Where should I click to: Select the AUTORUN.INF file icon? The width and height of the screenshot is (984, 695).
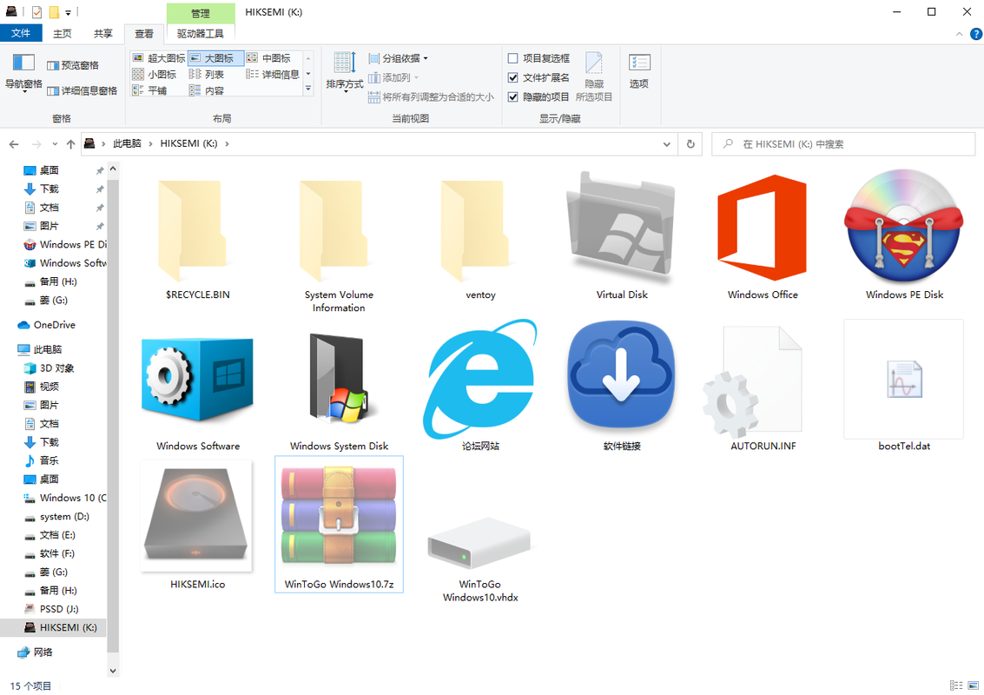point(753,381)
